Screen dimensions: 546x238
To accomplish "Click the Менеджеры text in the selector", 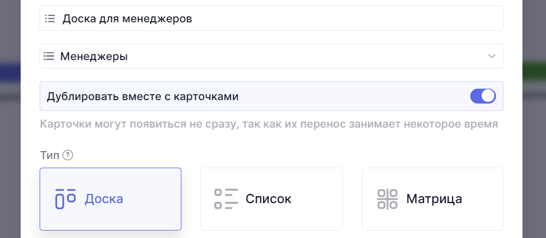I will 94,56.
